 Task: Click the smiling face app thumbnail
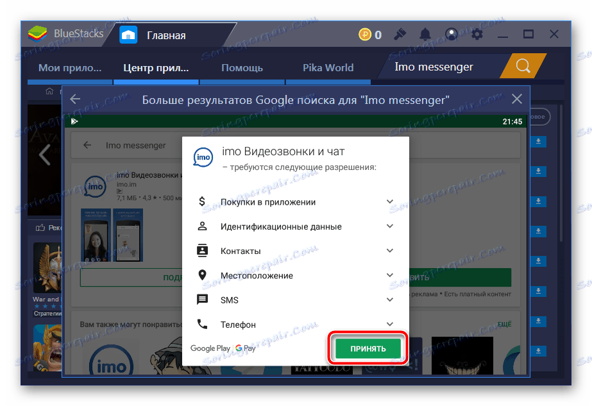coord(462,356)
